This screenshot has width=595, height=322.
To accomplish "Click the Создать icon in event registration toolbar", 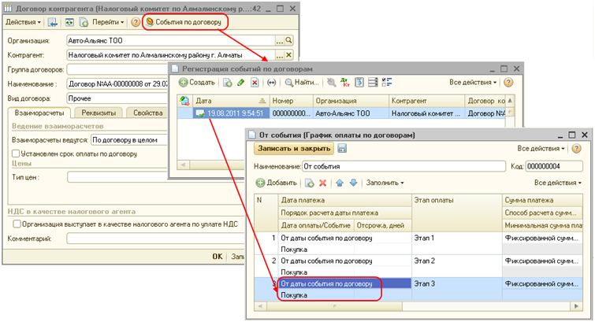I will [x=184, y=82].
